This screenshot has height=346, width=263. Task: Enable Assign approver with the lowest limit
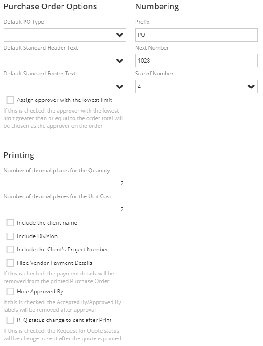10,100
